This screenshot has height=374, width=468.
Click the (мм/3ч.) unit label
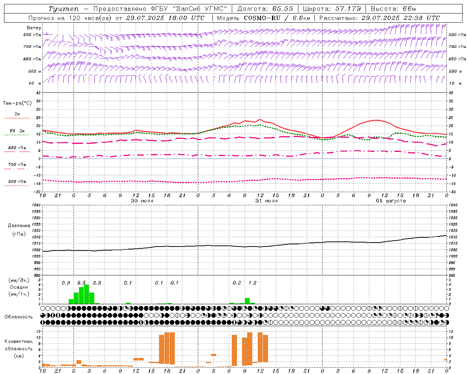click(x=19, y=280)
